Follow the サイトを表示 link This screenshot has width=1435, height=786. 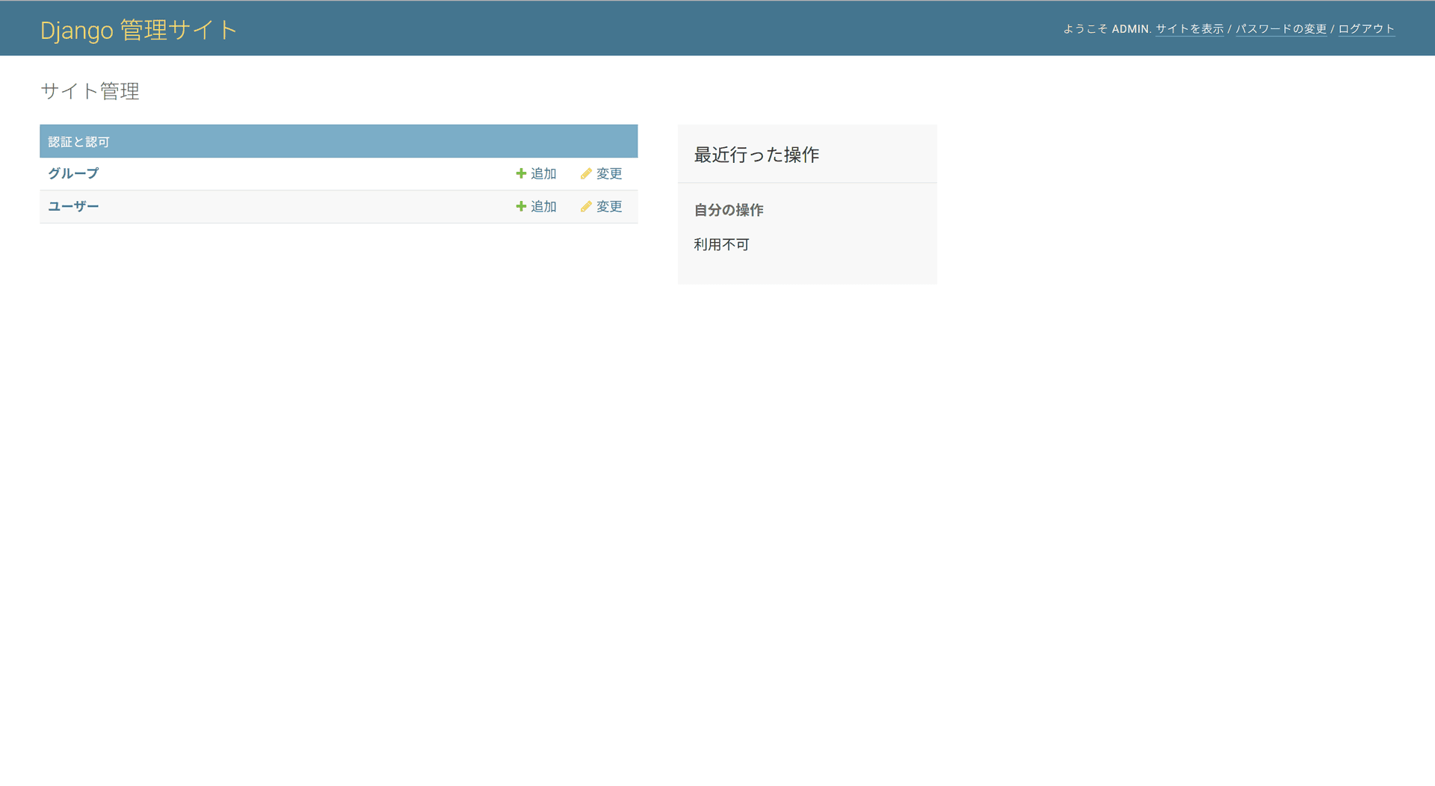[x=1190, y=29]
